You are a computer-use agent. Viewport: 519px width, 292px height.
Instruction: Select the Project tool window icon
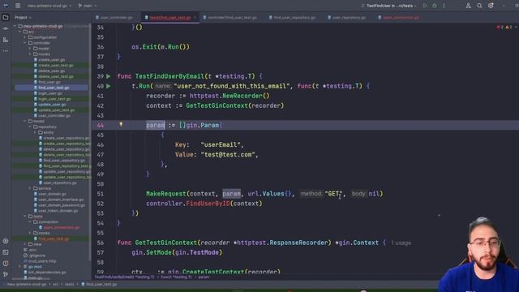(x=6, y=17)
